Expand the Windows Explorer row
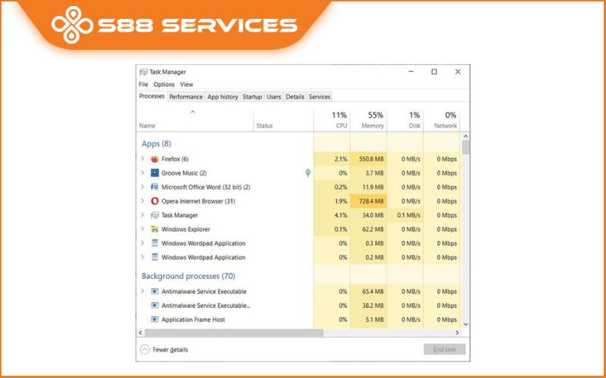Screen dimensions: 606x378 pos(142,229)
